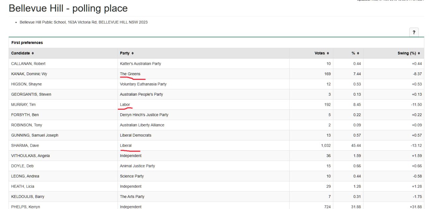Select candidate CALLANAN, Robert
429x209 pixels.
click(x=28, y=64)
